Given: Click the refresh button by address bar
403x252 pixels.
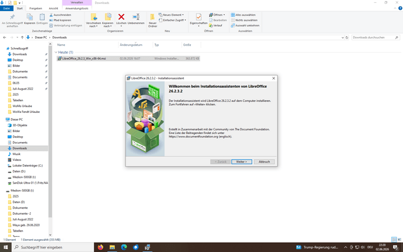Looking at the screenshot, I should [x=347, y=37].
